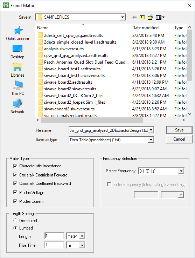Click in the File name input field
The image size is (195, 258).
coord(109,130)
